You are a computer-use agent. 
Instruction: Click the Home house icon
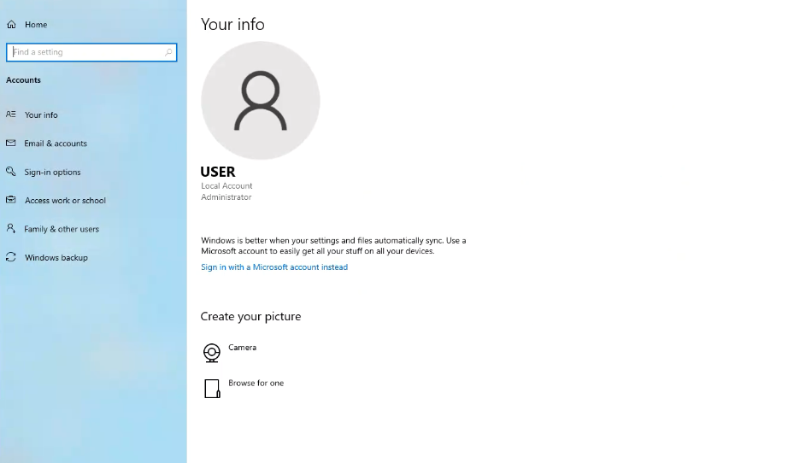click(x=11, y=25)
